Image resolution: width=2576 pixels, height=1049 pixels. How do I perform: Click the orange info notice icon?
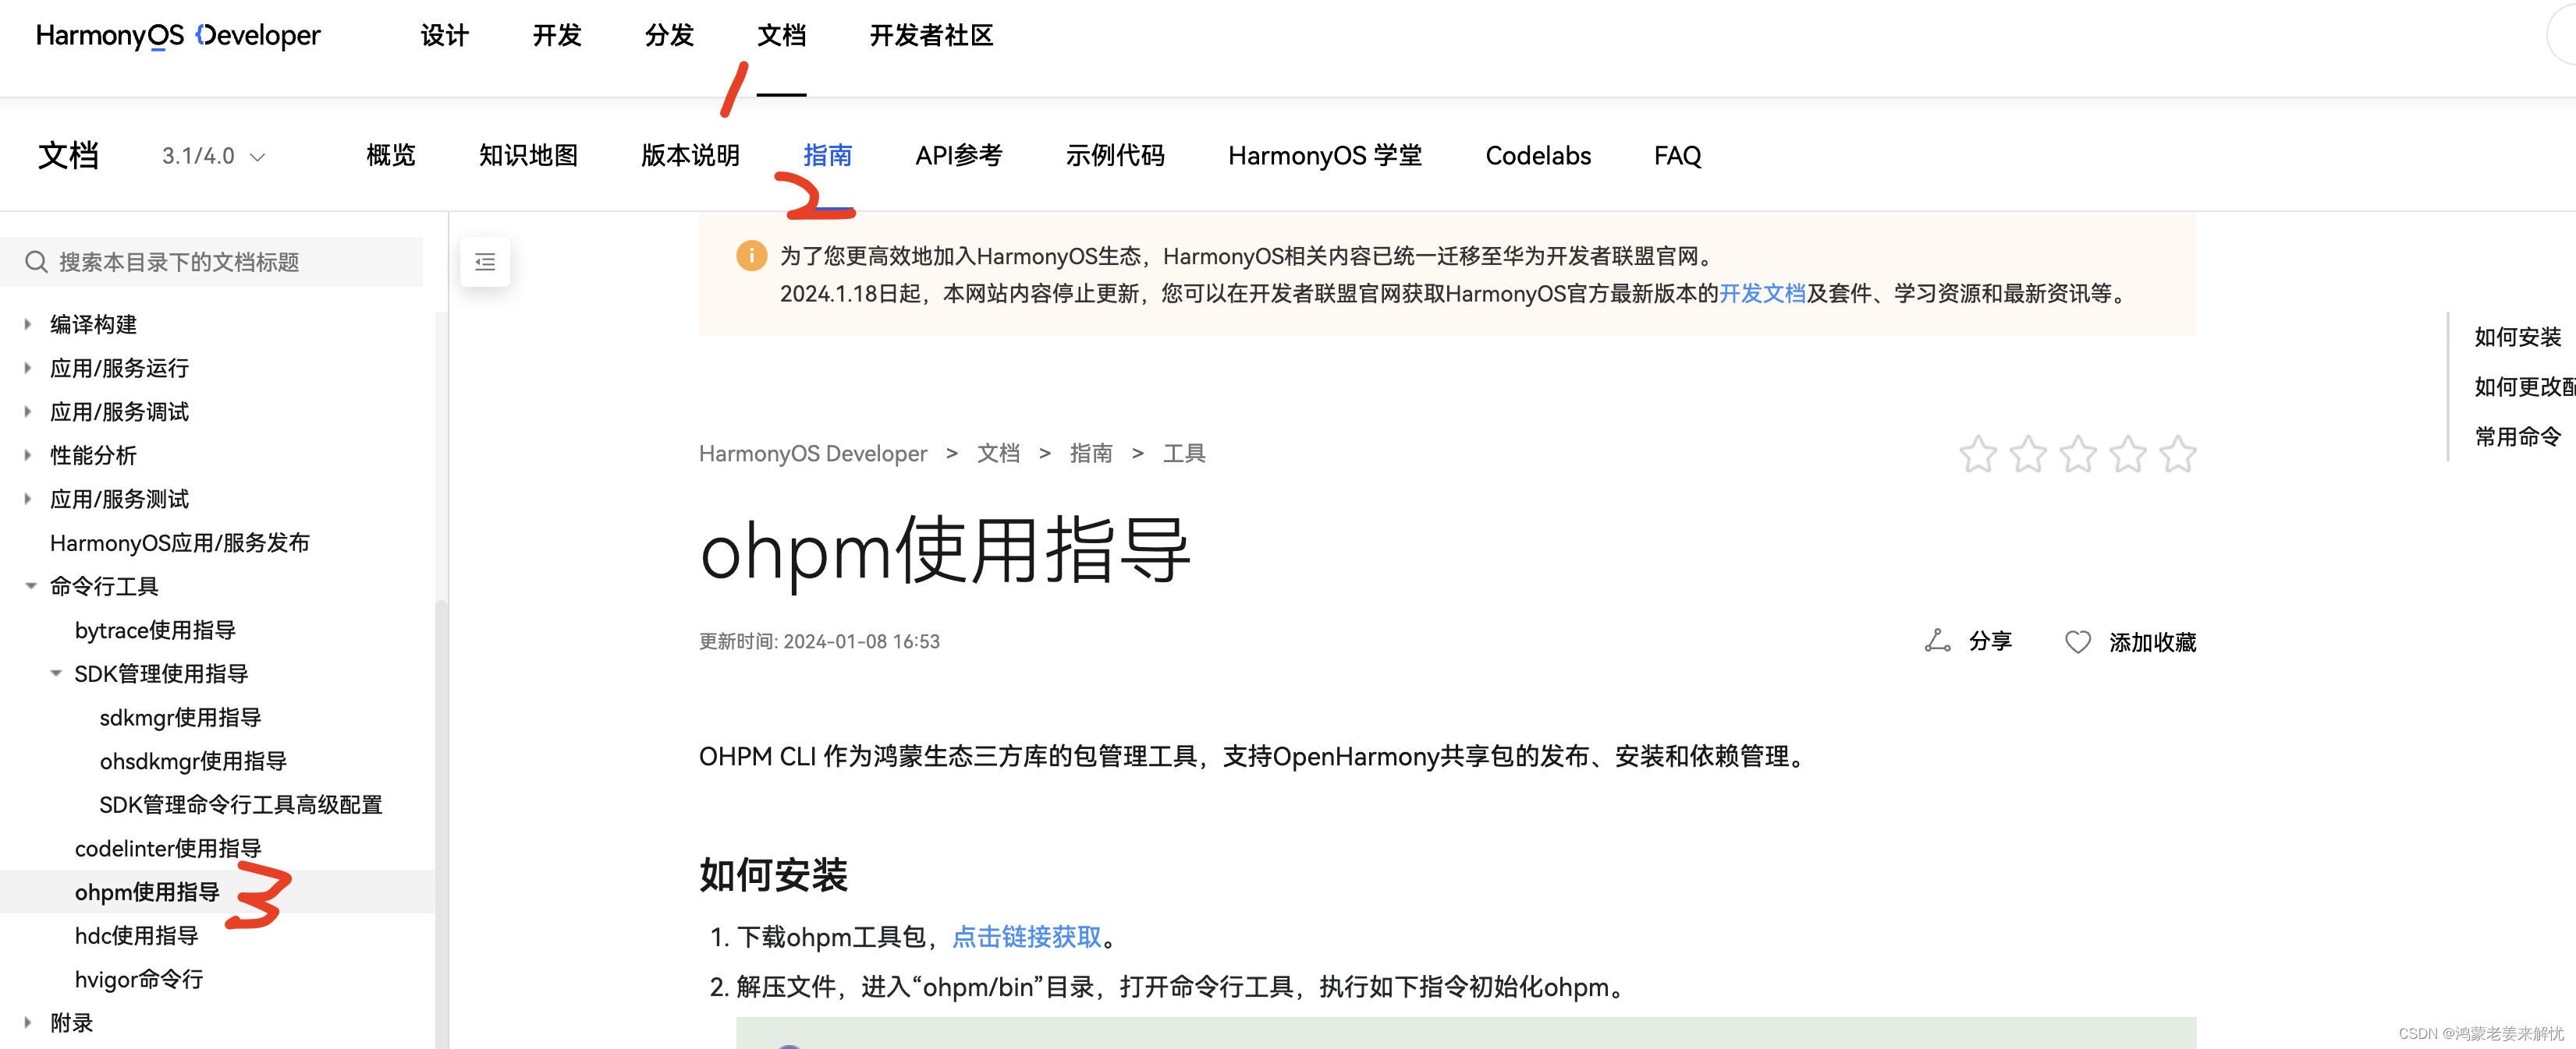751,256
